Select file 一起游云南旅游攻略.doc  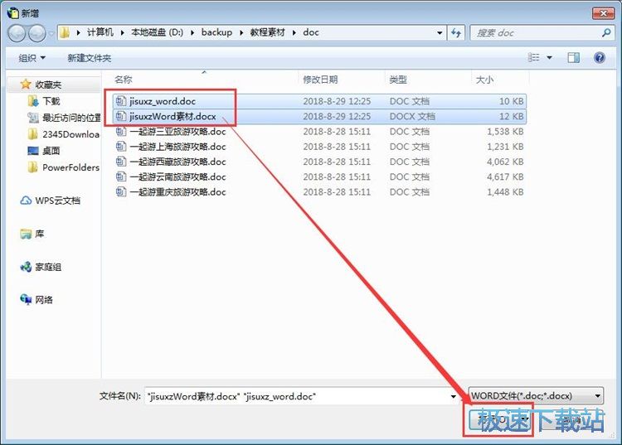pos(320,177)
